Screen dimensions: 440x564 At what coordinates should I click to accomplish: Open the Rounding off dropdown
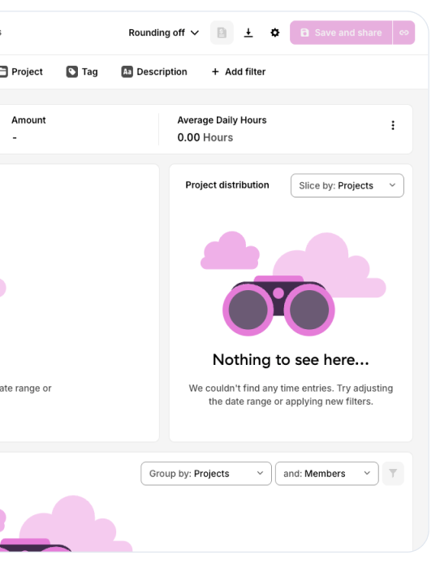point(163,33)
